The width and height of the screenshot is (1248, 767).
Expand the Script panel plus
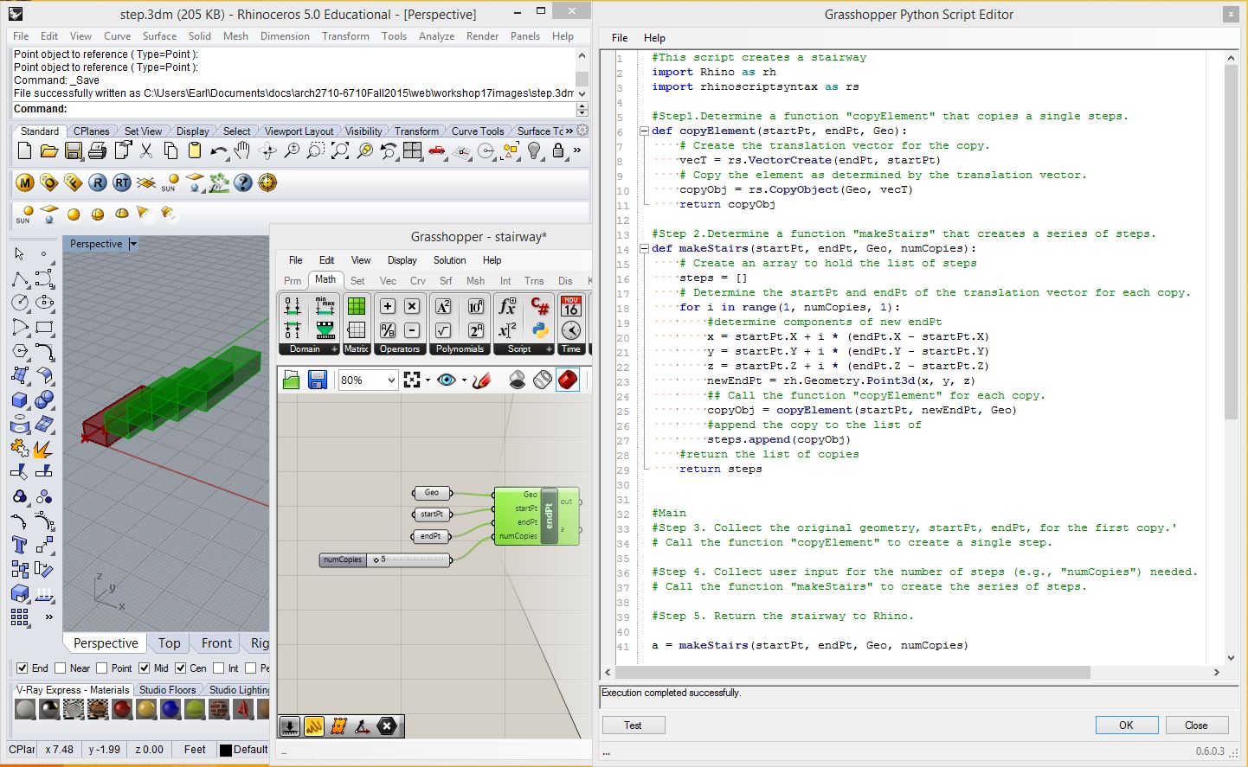coord(549,349)
